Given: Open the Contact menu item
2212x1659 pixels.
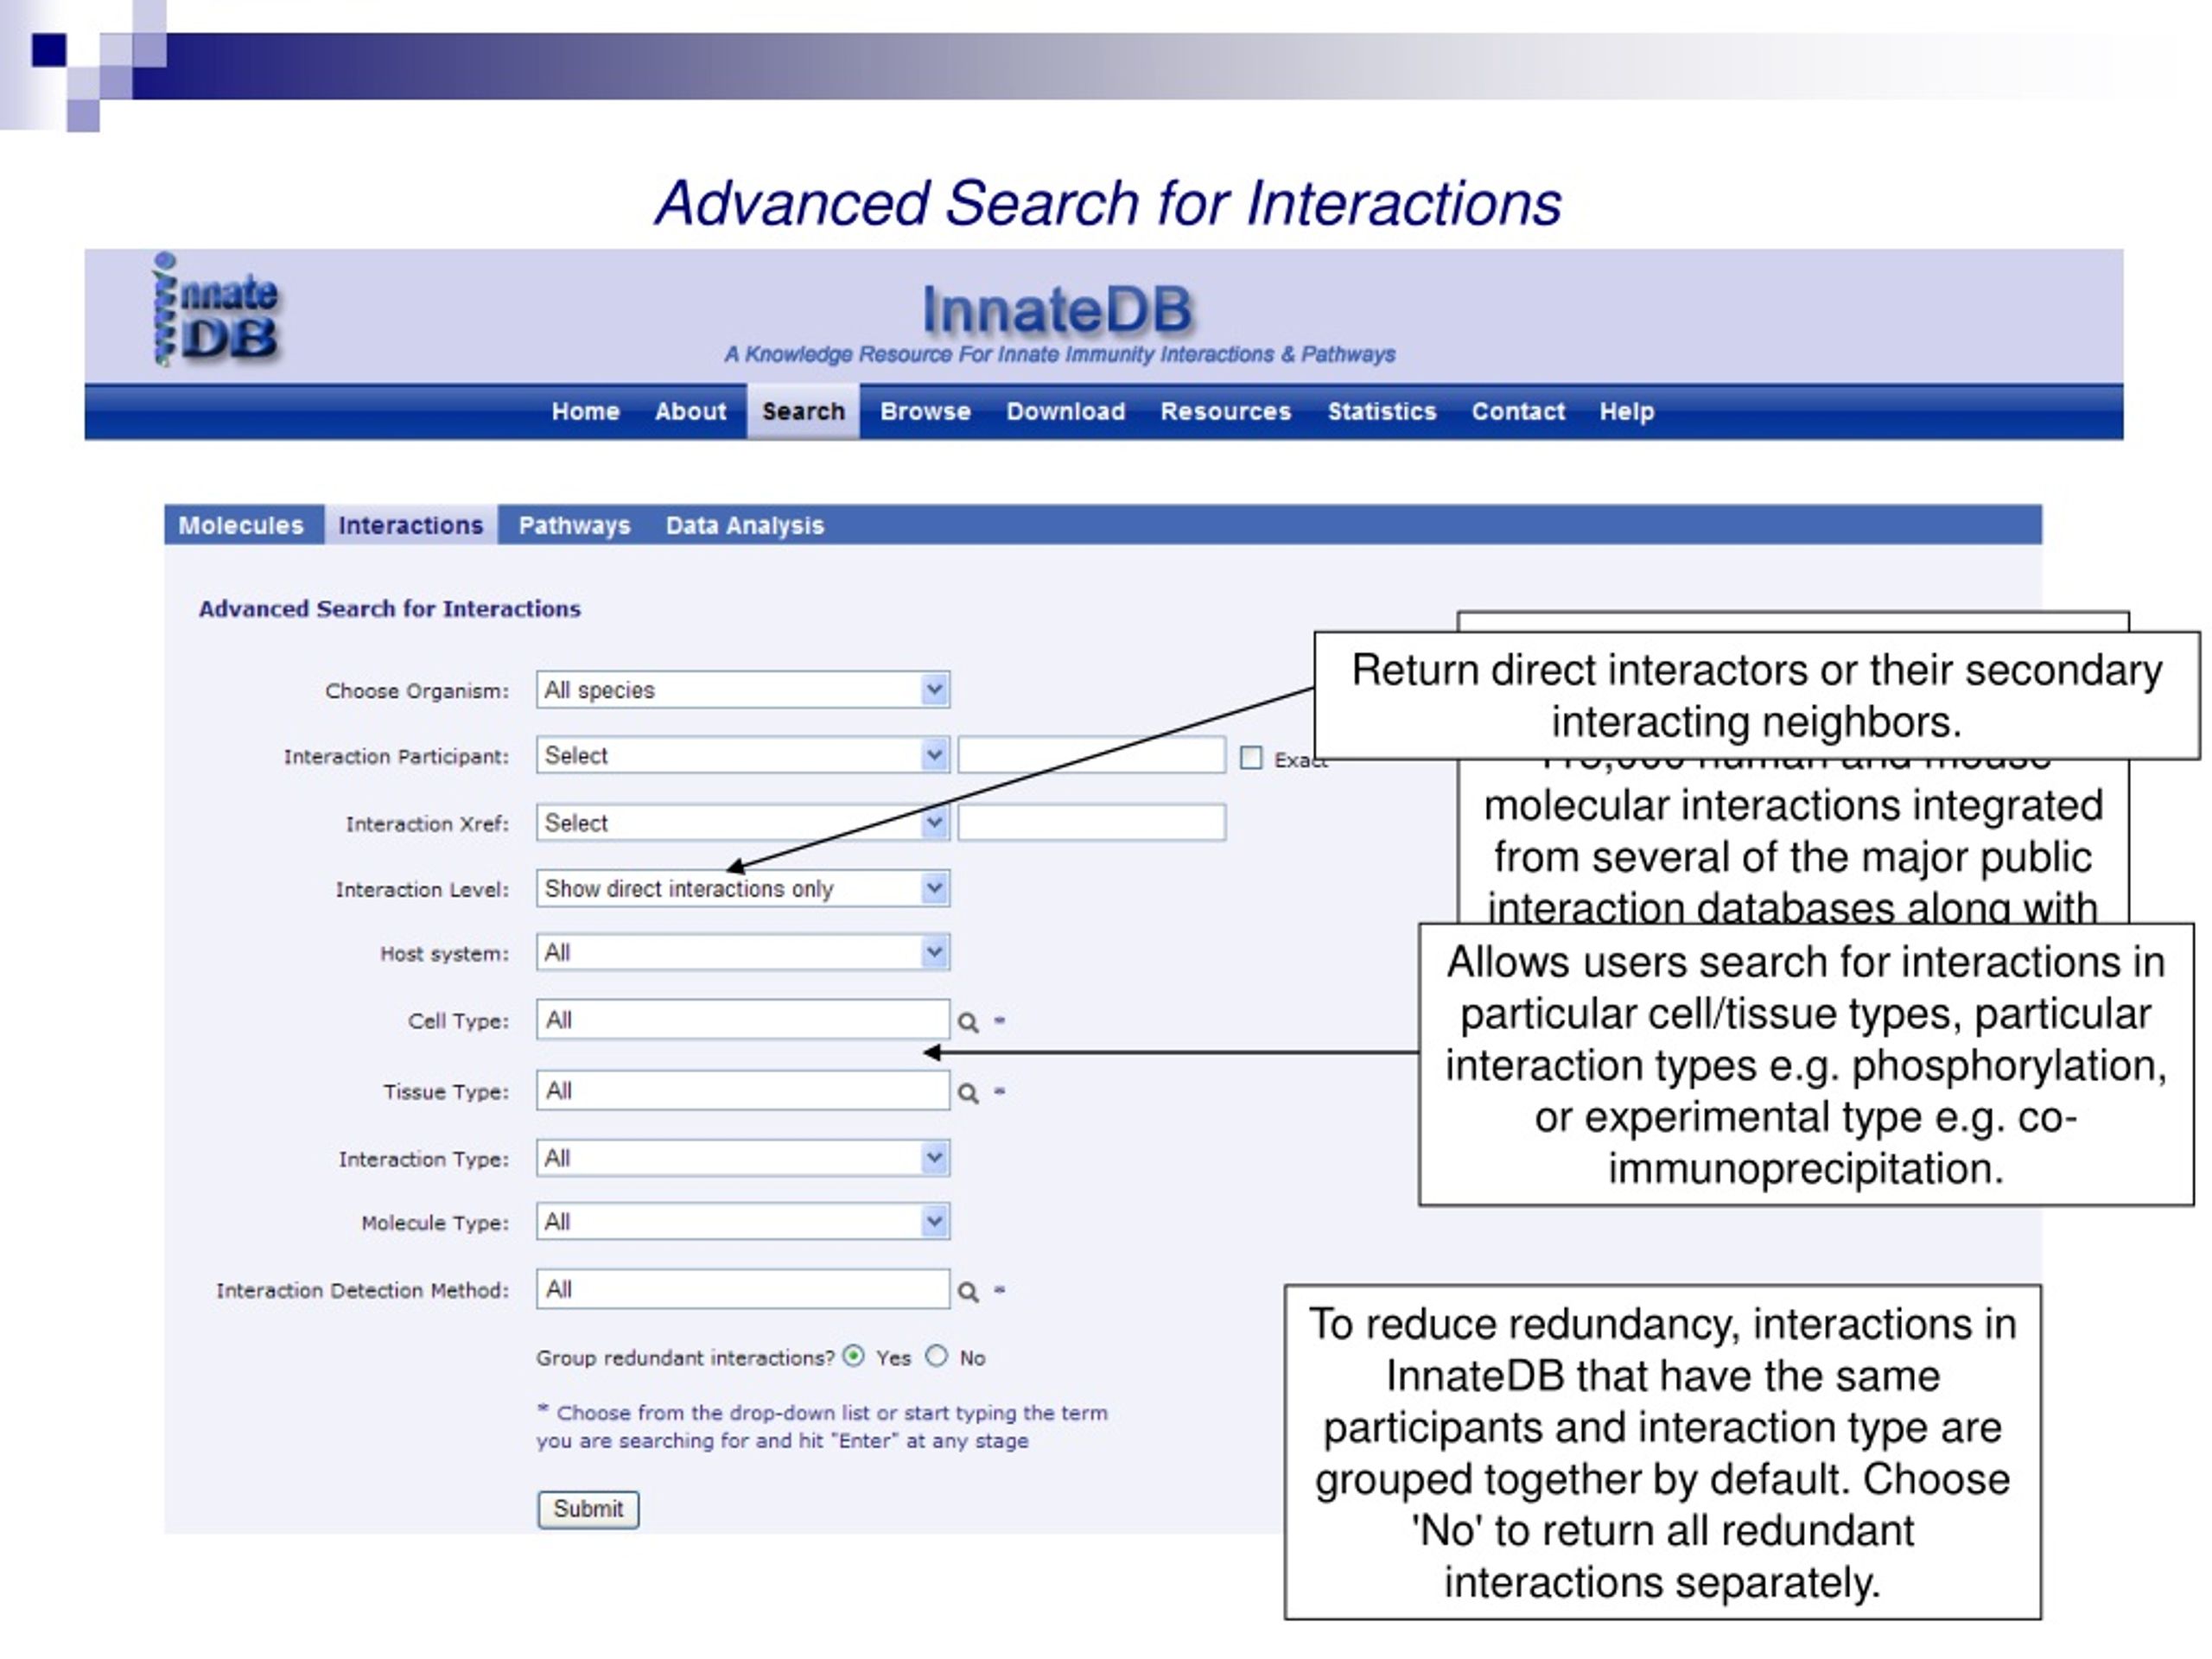Looking at the screenshot, I should tap(1518, 411).
